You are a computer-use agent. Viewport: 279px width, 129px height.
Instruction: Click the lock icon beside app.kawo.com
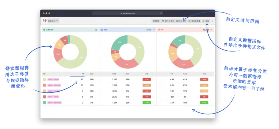[121, 13]
